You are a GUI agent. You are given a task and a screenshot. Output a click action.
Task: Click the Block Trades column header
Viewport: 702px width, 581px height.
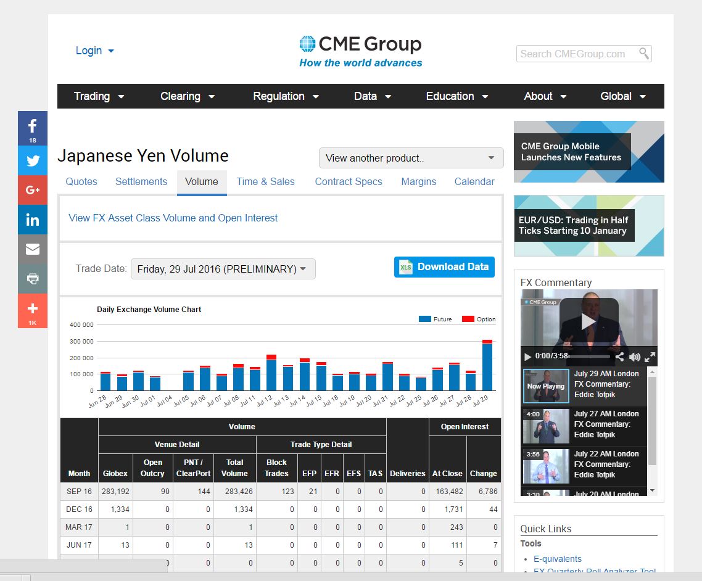tap(276, 468)
